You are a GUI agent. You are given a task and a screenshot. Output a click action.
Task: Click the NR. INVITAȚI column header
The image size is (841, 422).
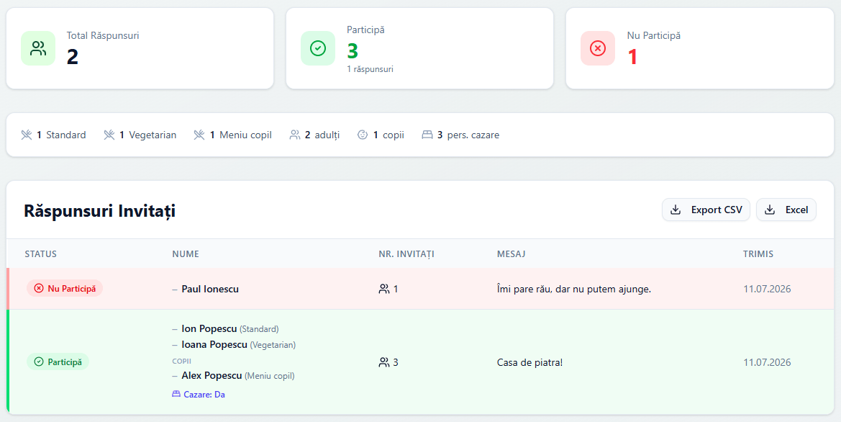pos(406,254)
